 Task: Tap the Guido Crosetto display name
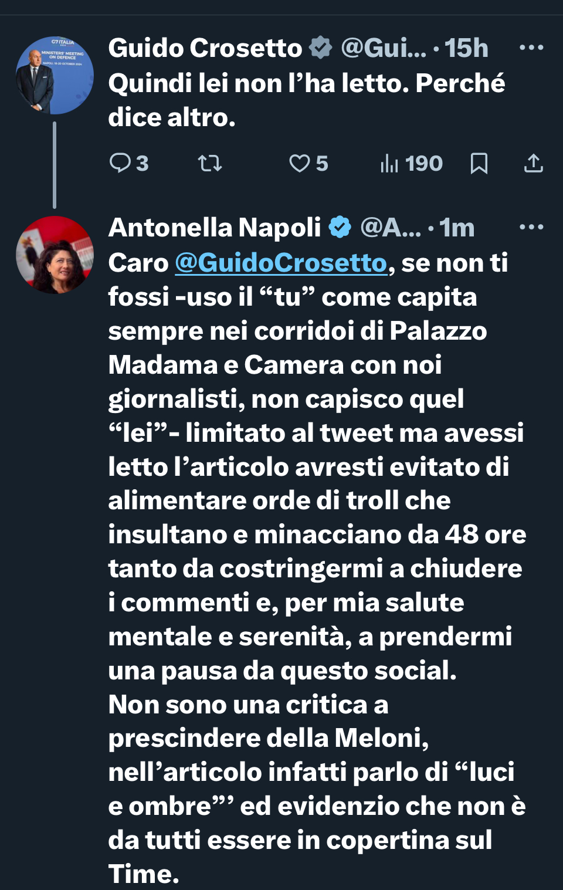pyautogui.click(x=205, y=48)
